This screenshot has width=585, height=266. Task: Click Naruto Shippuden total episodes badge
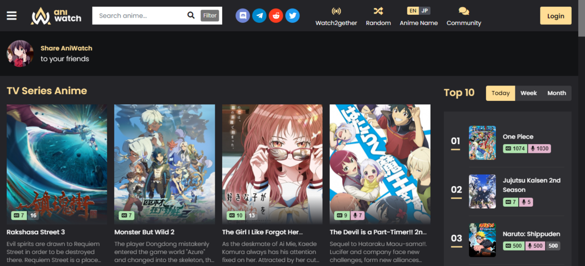(553, 246)
